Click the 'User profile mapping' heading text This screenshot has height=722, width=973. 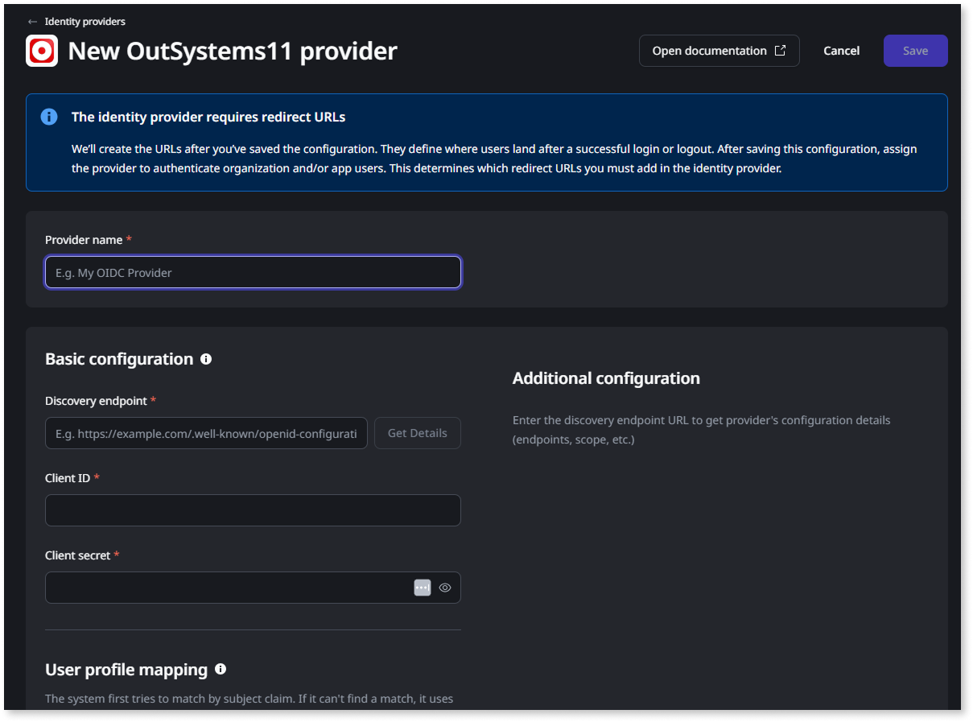126,670
